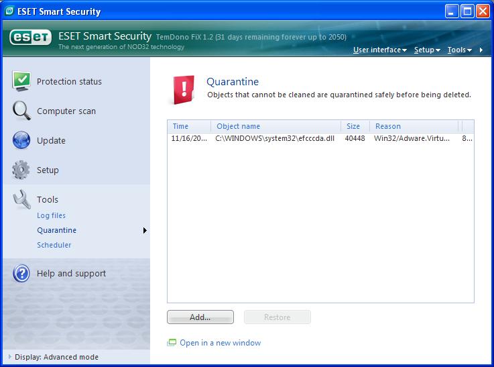Screen dimensions: 494x367
Task: Select Quarantine under Tools
Action: [57, 230]
